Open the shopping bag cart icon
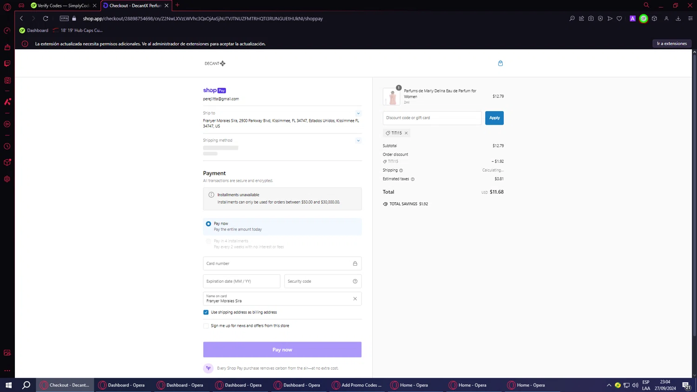697x392 pixels. tap(500, 63)
